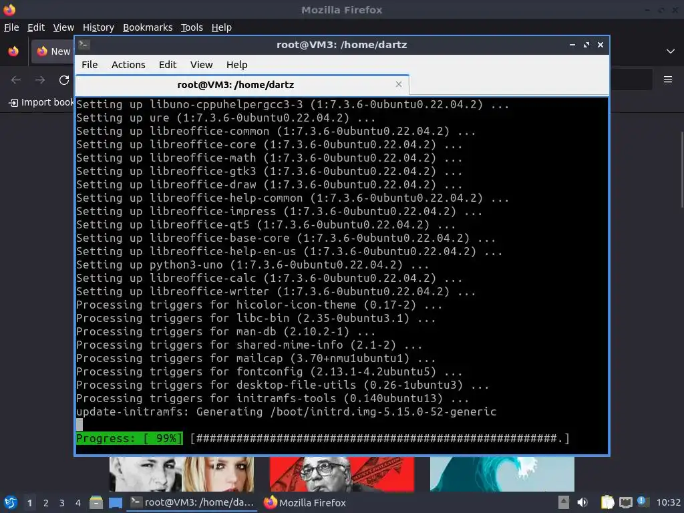
Task: Click the line "Setting up libreoffice-writer"
Action: pos(276,291)
